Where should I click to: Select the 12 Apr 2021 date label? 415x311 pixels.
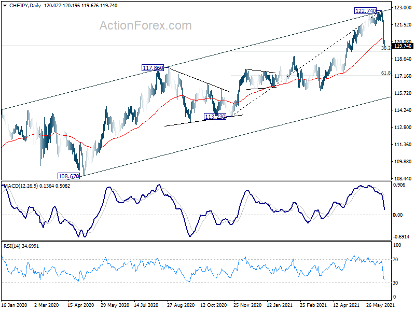[346, 305]
